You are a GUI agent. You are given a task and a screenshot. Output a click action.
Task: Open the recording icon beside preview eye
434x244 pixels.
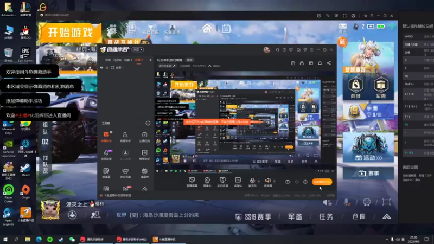[x=288, y=182]
